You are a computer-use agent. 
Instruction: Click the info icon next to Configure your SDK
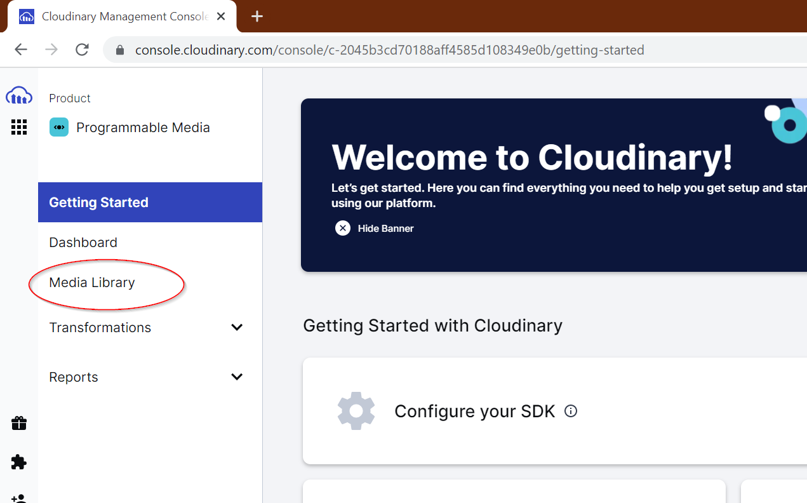[571, 411]
